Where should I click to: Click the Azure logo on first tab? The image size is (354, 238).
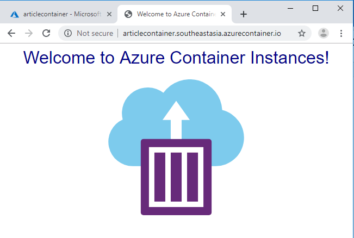(x=15, y=14)
